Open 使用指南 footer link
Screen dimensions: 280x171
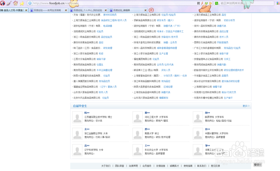(188, 166)
